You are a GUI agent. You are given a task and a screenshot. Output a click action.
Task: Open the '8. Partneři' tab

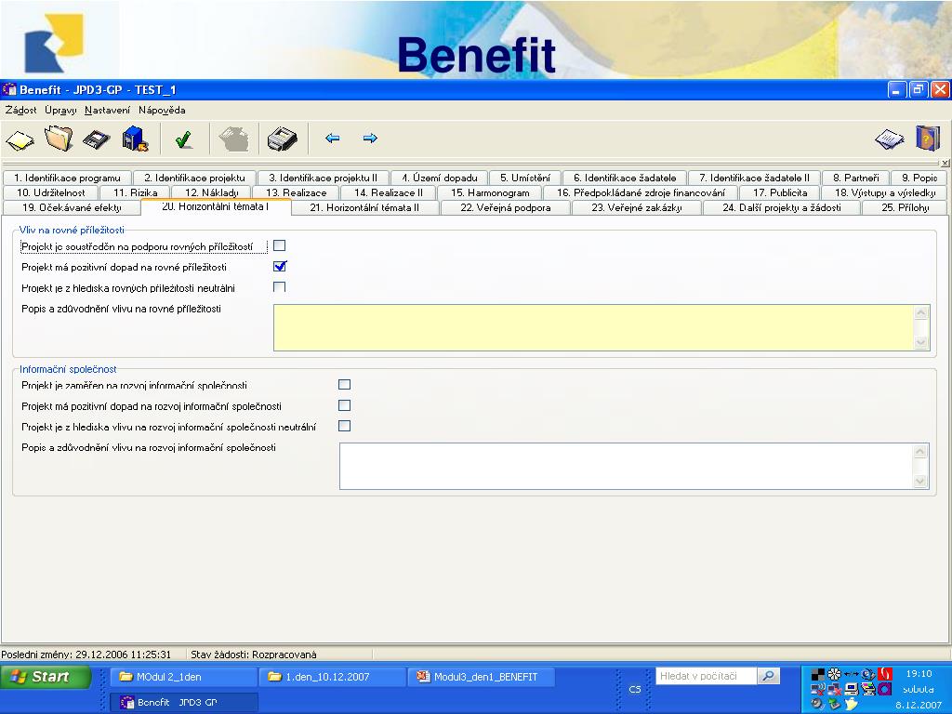click(855, 178)
